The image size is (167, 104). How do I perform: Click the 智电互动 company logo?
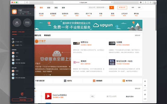112,62
